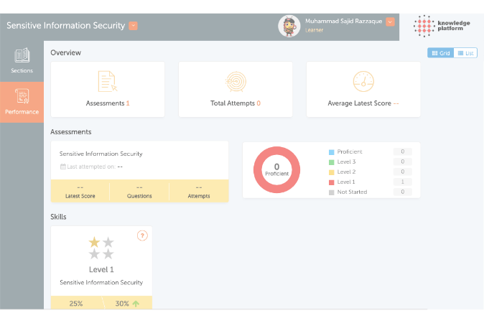The height and width of the screenshot is (323, 484).
Task: Click the Average Latest Score gauge icon
Action: coord(363,80)
